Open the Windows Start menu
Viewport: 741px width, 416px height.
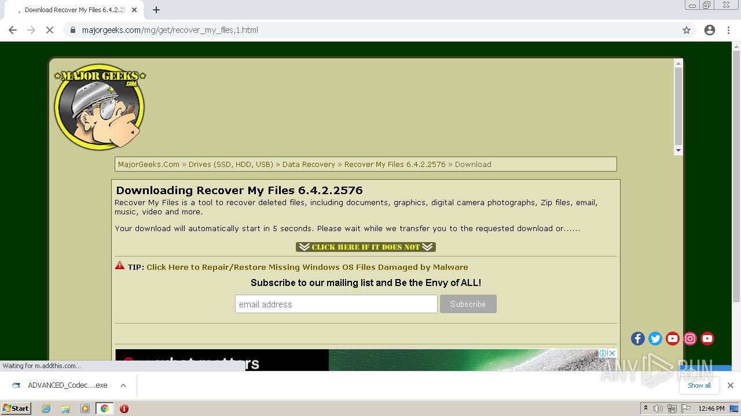click(x=16, y=408)
